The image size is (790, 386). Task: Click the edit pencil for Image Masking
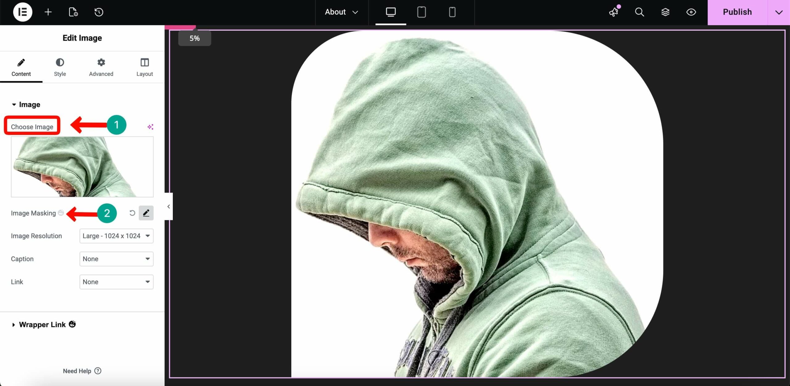pyautogui.click(x=146, y=213)
